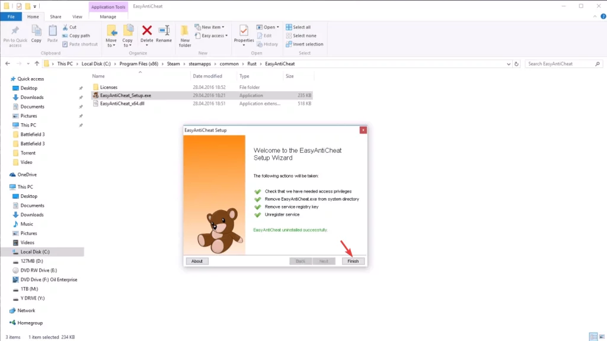
Task: Open Properties from the ribbon
Action: point(244,34)
